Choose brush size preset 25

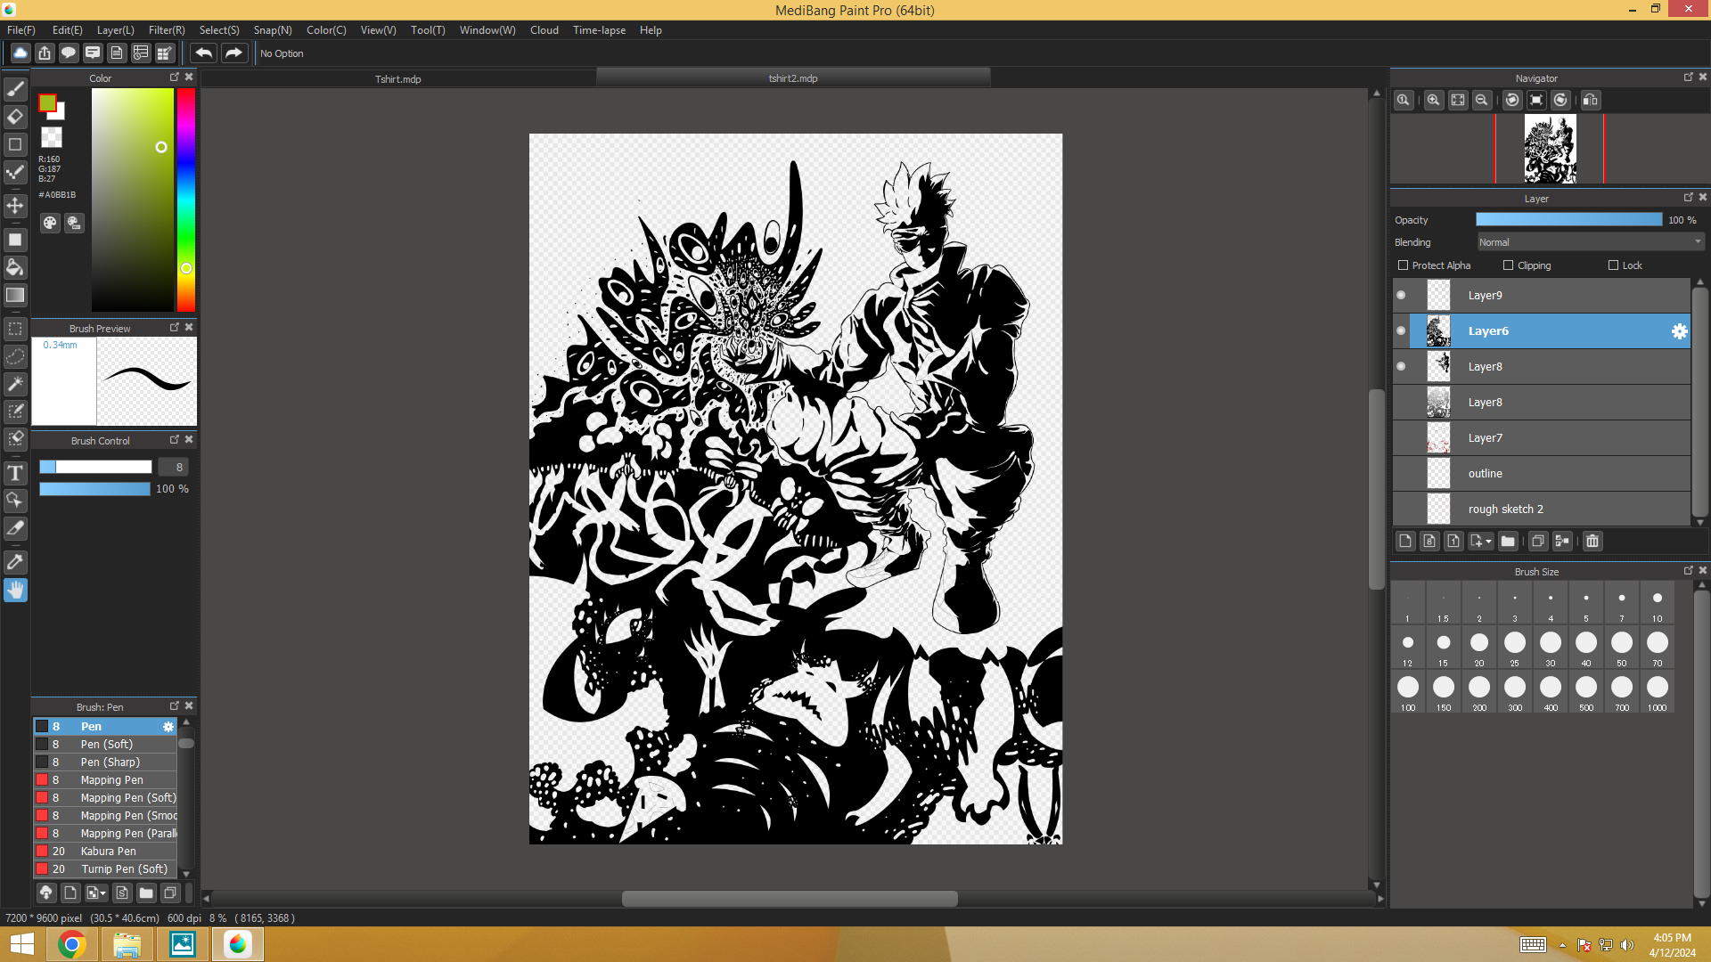(x=1515, y=648)
